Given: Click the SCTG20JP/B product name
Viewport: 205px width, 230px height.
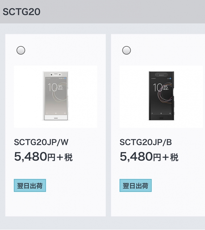Looking at the screenshot, I should (x=146, y=142).
